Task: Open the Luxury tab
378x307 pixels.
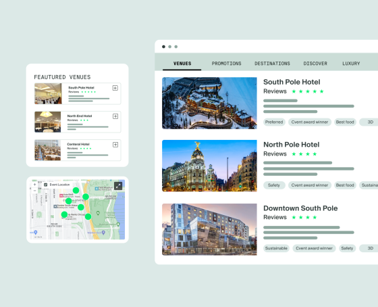Action: [x=351, y=64]
